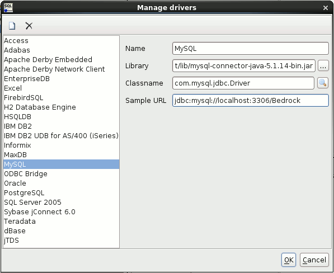Focus the Library path input field
This screenshot has height=273, width=334.
click(244, 66)
